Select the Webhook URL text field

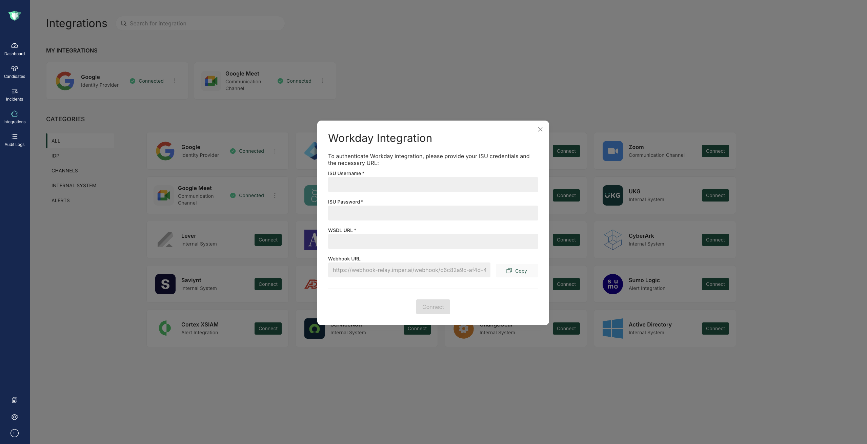[x=409, y=270]
